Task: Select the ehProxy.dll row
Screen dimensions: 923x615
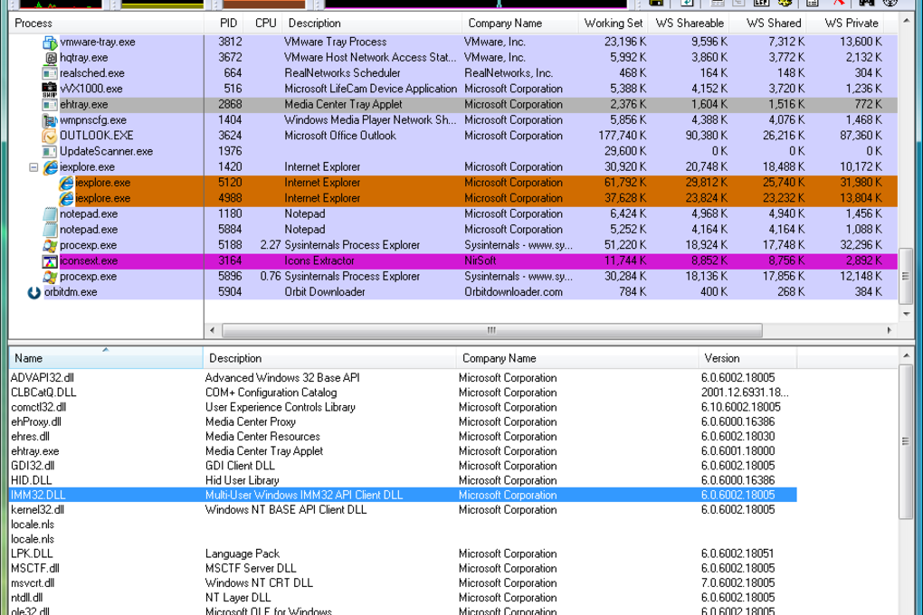Action: 404,422
